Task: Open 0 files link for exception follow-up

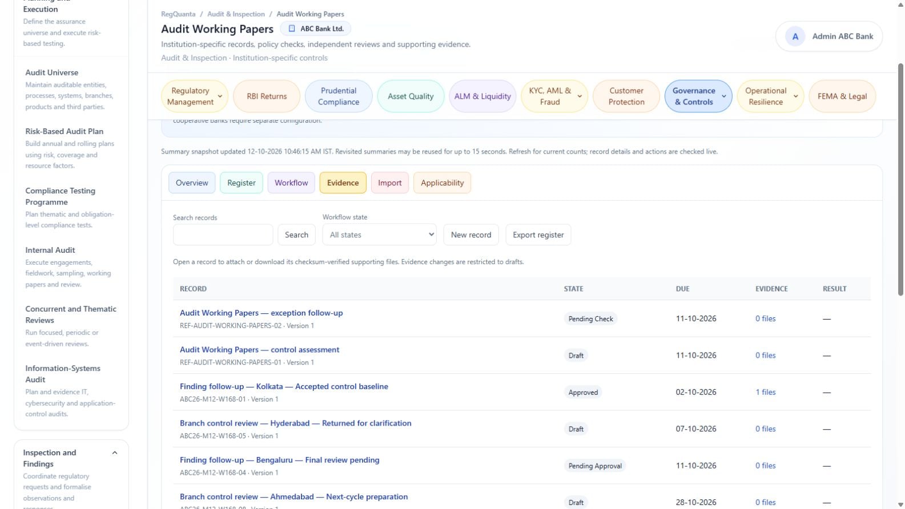Action: (x=766, y=318)
